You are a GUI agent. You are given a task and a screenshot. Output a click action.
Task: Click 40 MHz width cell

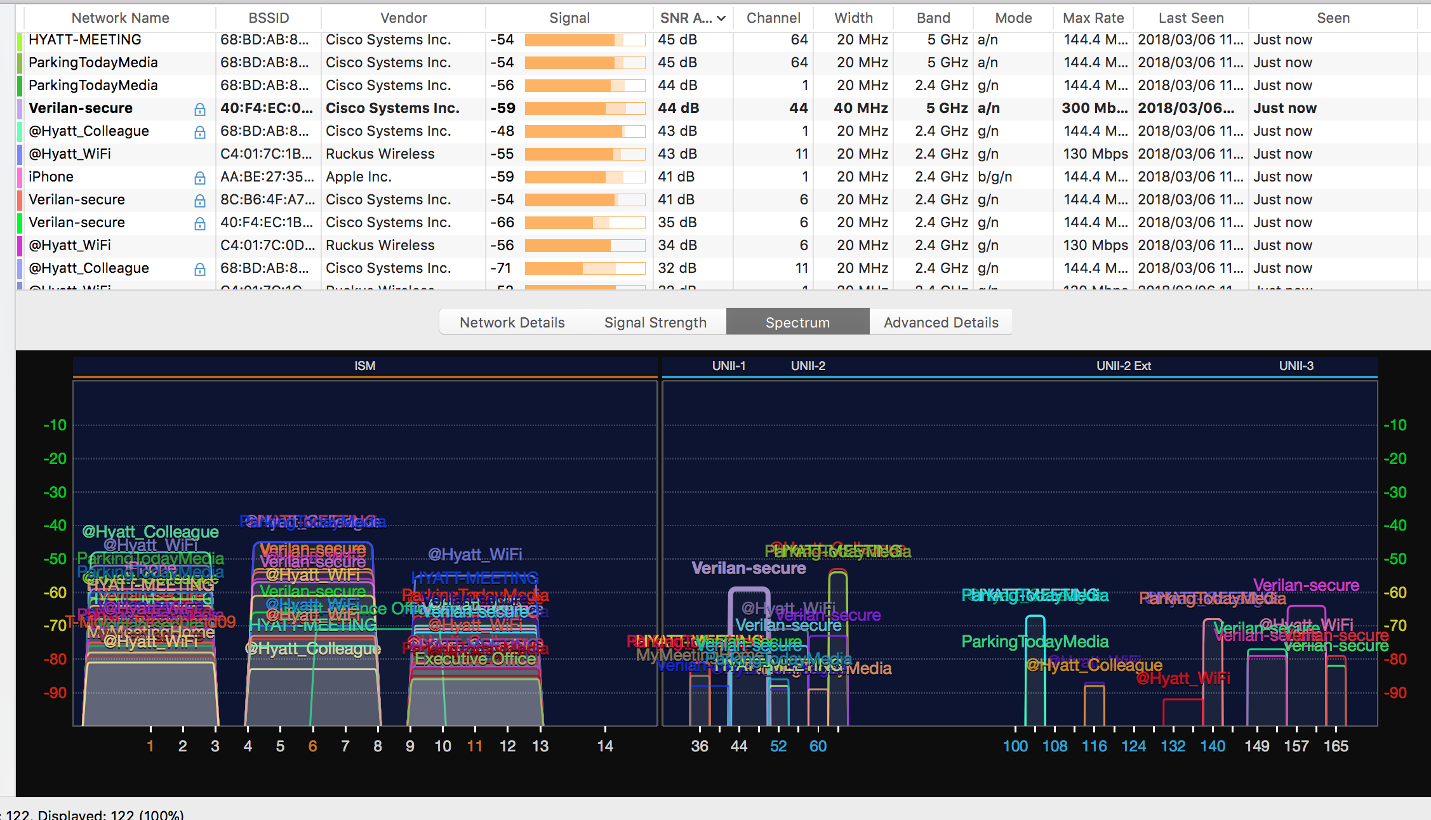tap(861, 109)
